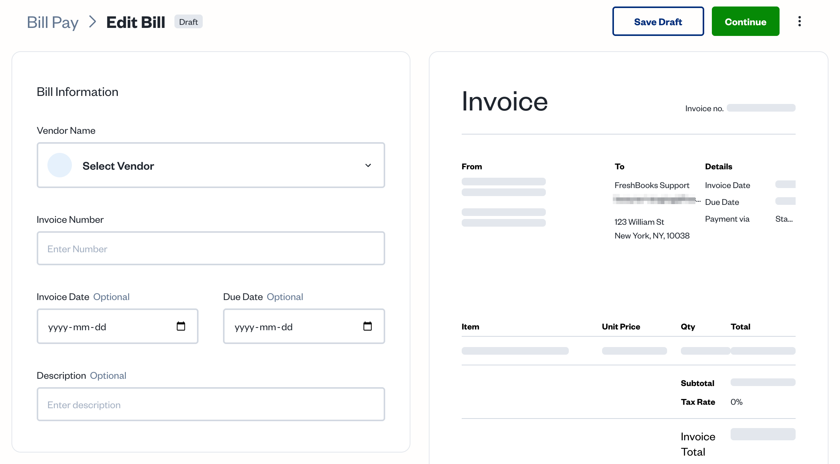Click the From heading in preview
Viewport: 840px width, 464px height.
[x=472, y=167]
